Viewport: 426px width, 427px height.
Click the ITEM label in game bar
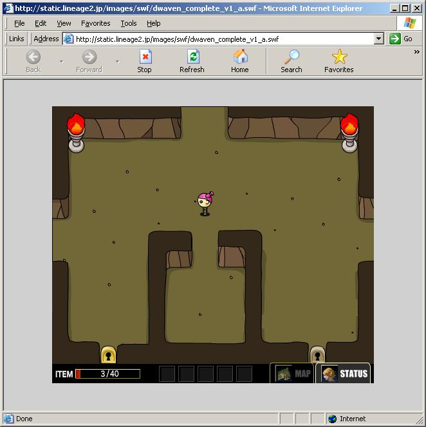(x=64, y=374)
